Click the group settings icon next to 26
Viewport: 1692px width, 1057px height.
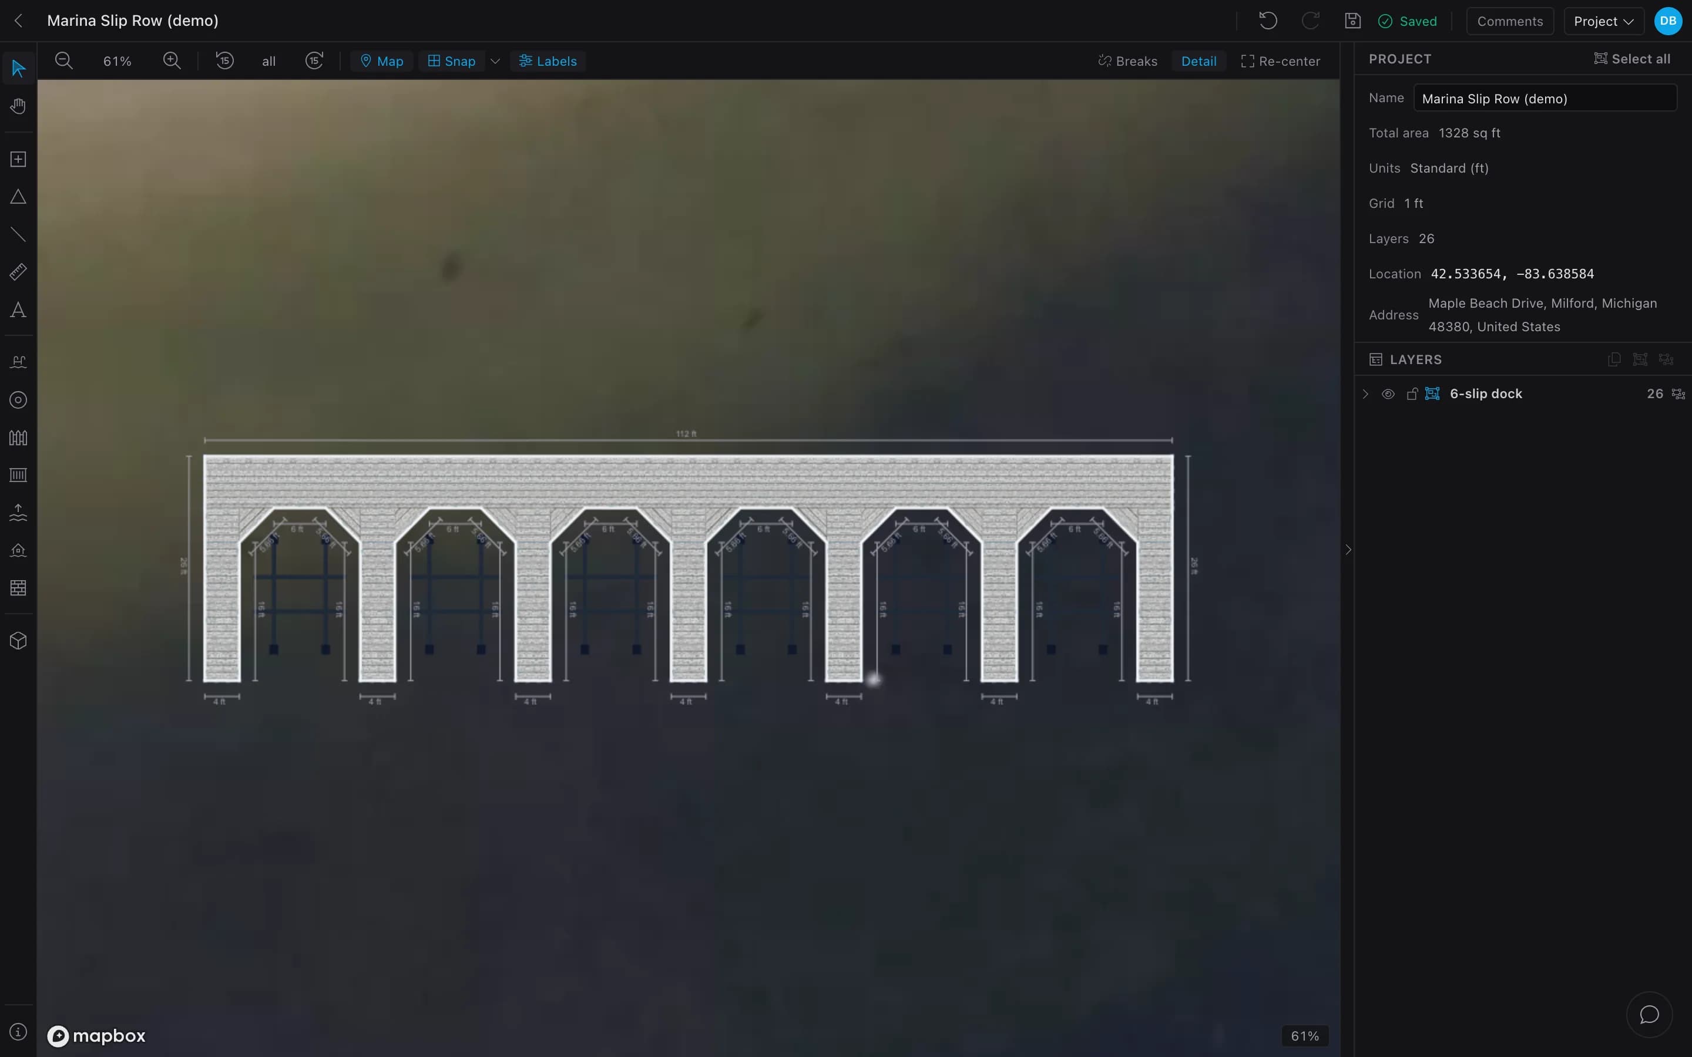(x=1678, y=394)
